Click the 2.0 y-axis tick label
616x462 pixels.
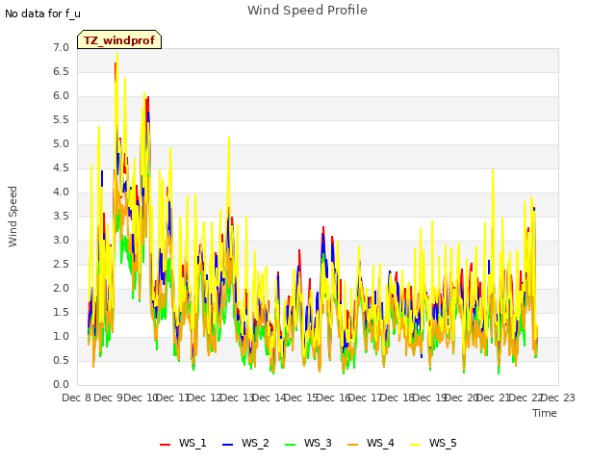tap(61, 289)
